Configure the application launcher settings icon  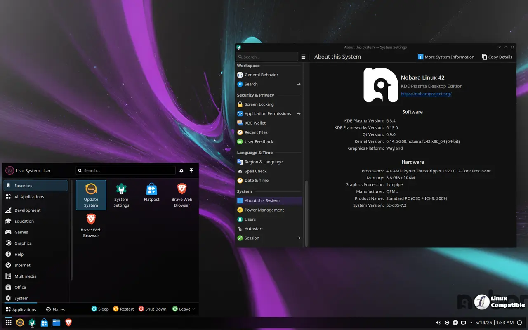(181, 171)
